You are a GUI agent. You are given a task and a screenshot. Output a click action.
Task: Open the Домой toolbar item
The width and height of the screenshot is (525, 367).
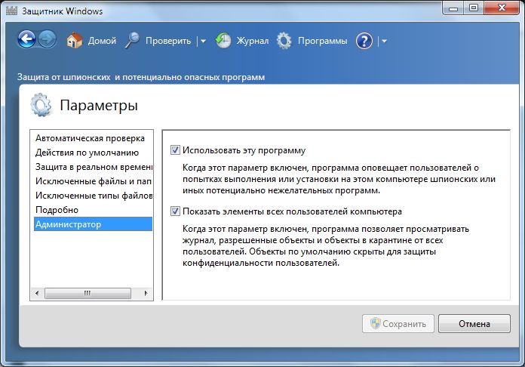102,41
